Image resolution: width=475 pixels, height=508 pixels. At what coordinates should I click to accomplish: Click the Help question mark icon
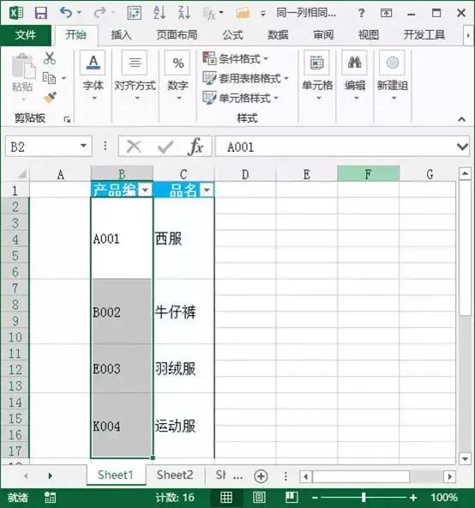361,13
